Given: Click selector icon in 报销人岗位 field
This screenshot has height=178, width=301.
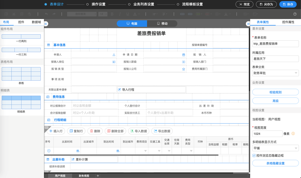Looking at the screenshot, I should point(114,62).
